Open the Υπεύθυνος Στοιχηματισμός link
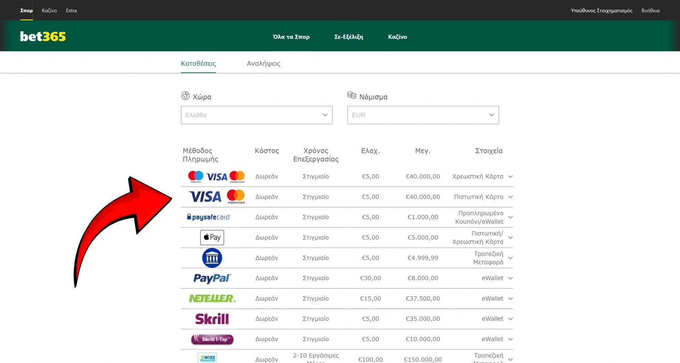The image size is (680, 363). point(601,10)
